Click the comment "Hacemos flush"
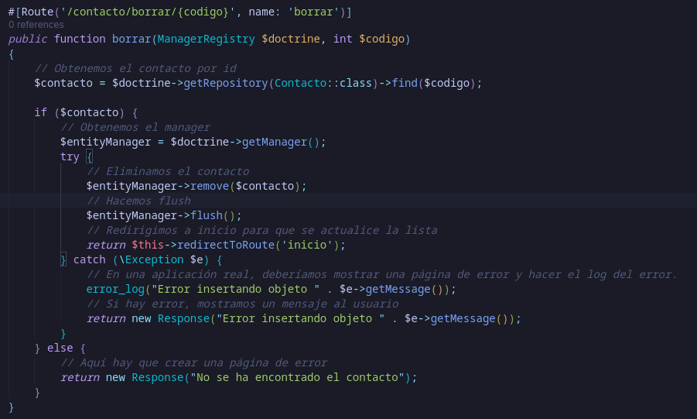This screenshot has width=697, height=419. point(138,201)
